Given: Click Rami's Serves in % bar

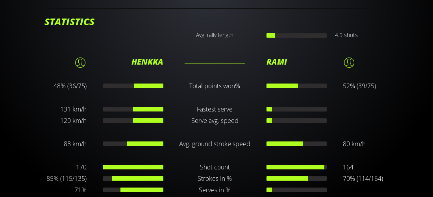Looking at the screenshot, I should pos(296,190).
